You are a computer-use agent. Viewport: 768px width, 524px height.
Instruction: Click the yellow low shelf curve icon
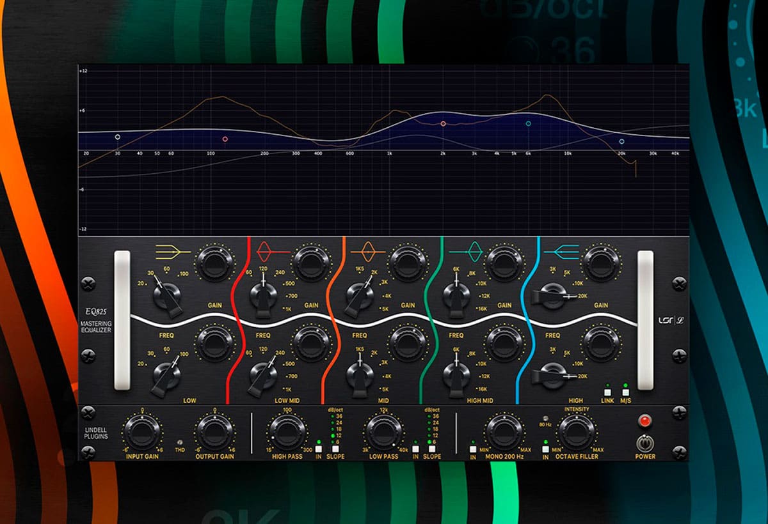pyautogui.click(x=173, y=253)
